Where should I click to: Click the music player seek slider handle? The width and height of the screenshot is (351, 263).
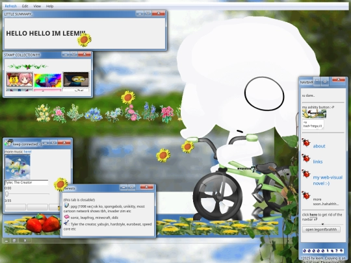(x=7, y=194)
